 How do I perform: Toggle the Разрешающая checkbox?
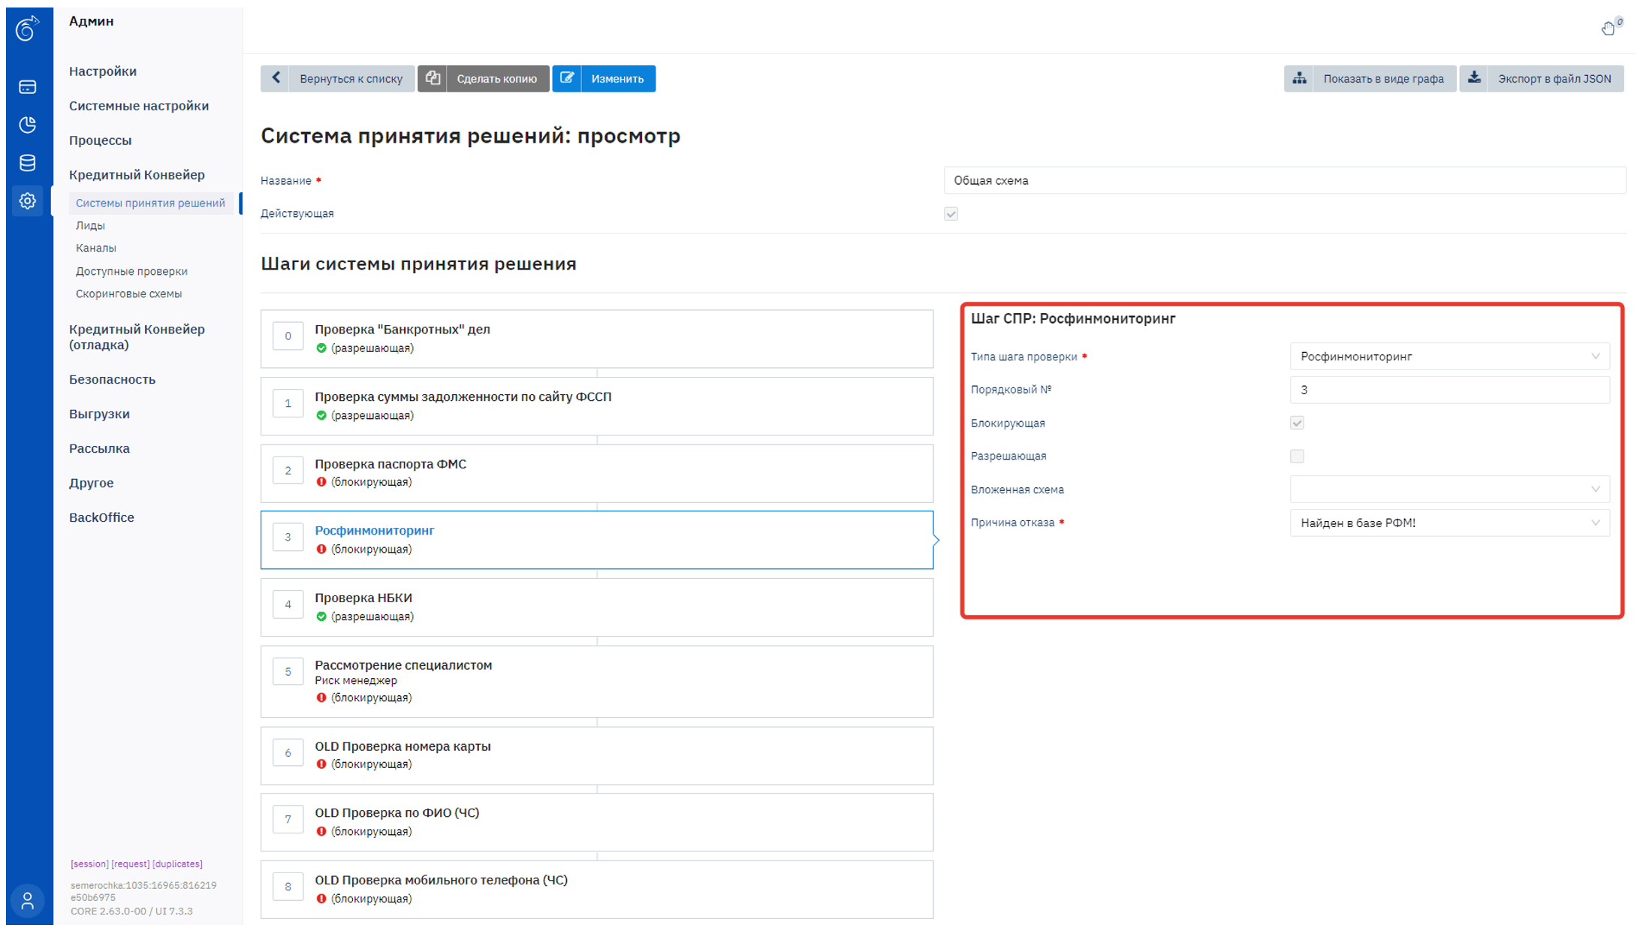pos(1297,456)
